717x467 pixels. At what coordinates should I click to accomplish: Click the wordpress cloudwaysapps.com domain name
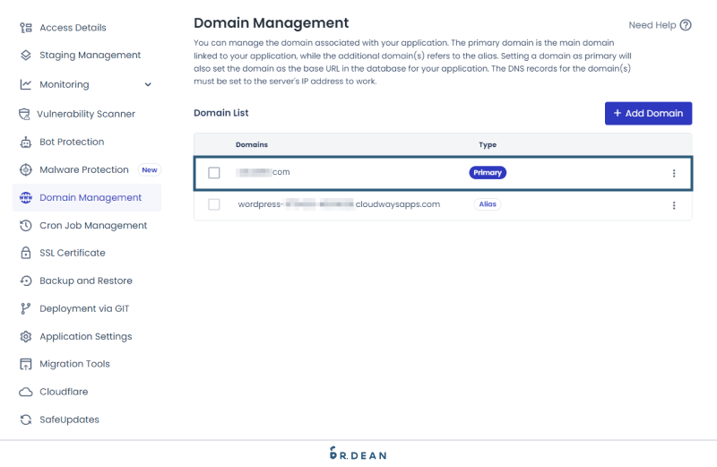(339, 204)
